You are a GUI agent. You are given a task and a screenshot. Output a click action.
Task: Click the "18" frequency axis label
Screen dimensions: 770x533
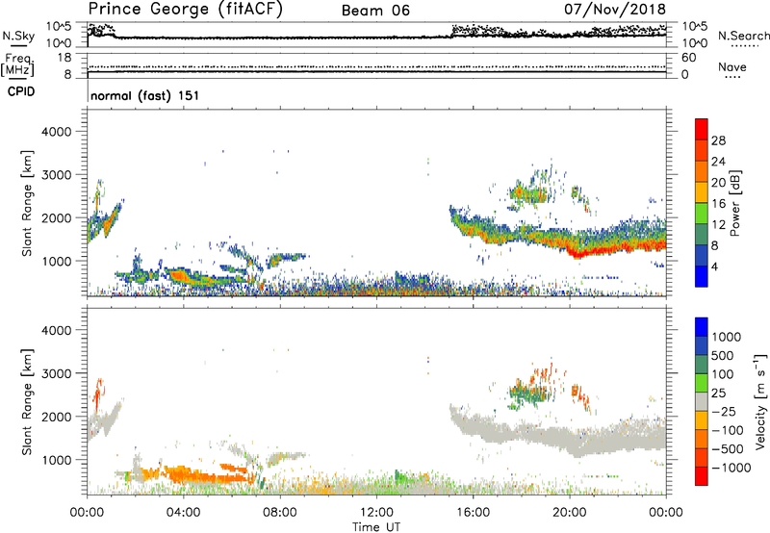pos(64,58)
